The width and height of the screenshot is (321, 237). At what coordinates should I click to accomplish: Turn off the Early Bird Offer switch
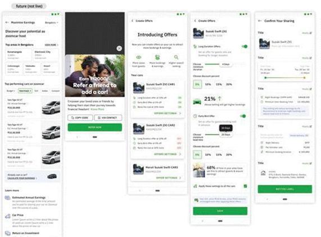click(x=243, y=116)
